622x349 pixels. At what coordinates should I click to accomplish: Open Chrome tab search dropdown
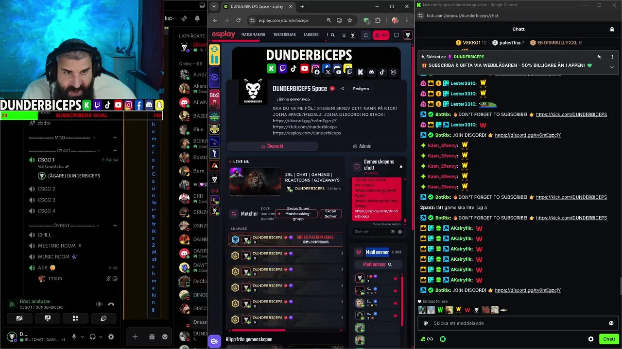tap(214, 6)
